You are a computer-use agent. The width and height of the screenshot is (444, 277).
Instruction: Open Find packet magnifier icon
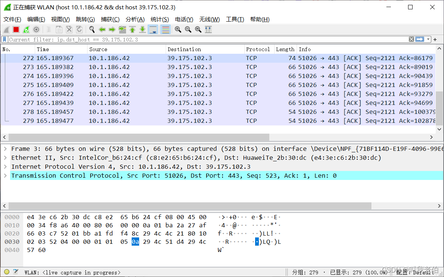pyautogui.click(x=92, y=29)
